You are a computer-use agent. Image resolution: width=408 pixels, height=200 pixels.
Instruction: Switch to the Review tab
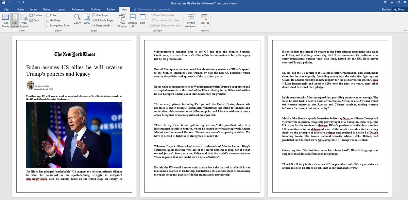pos(111,9)
